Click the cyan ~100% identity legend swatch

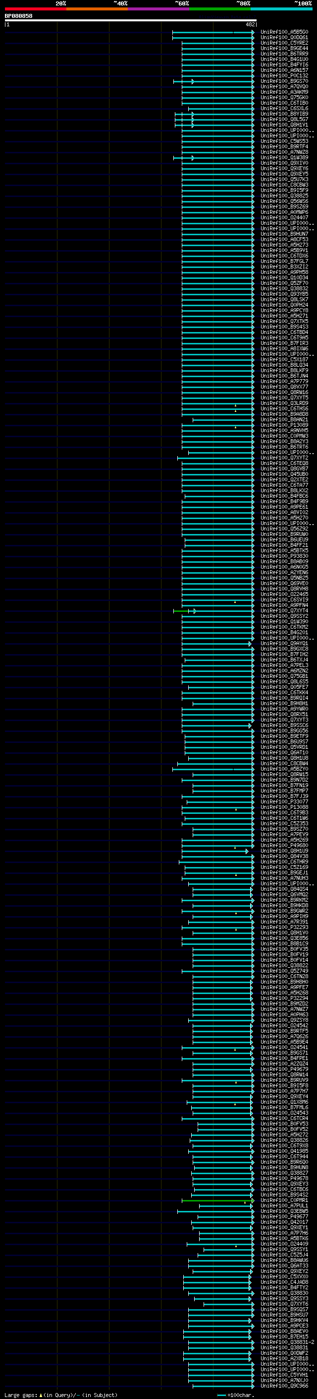pos(282,9)
